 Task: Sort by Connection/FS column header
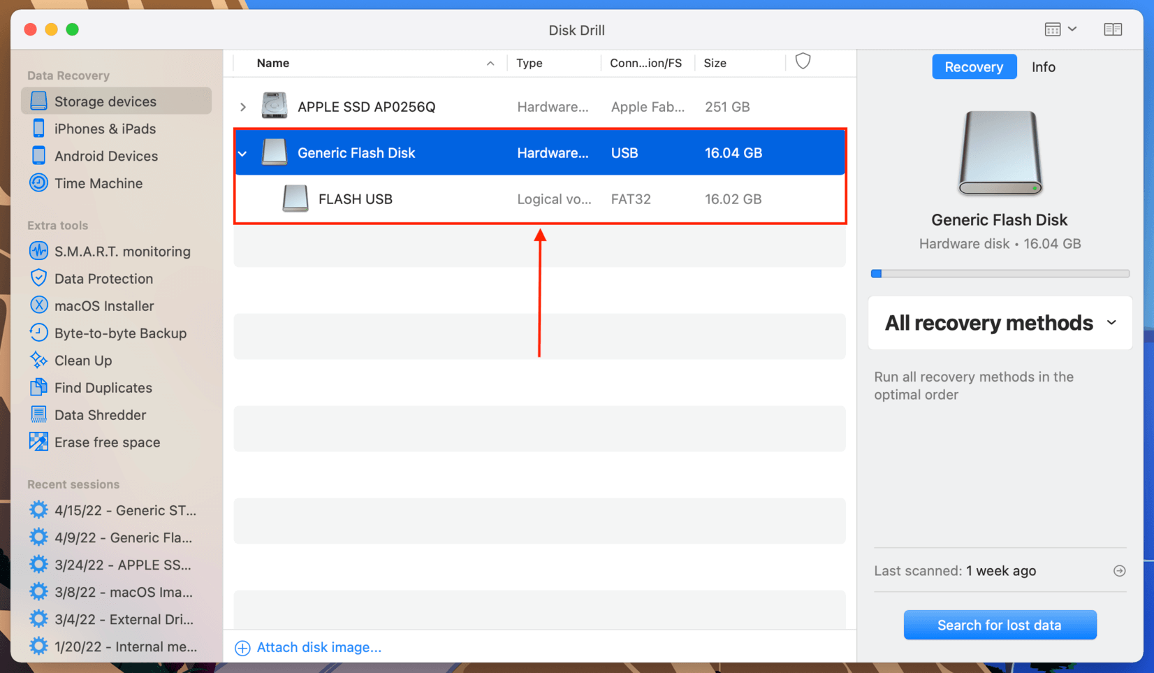[645, 63]
